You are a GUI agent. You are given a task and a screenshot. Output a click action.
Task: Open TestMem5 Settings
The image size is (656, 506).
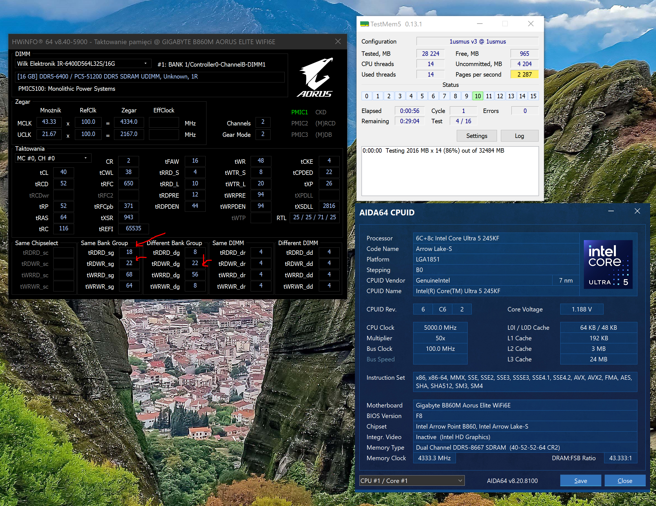476,136
